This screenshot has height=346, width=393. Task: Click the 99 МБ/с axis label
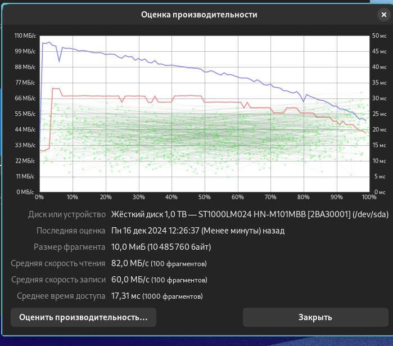25,51
